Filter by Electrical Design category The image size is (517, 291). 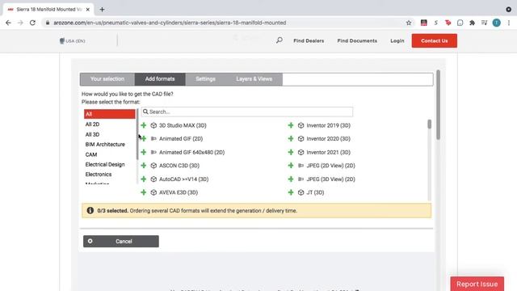point(105,164)
